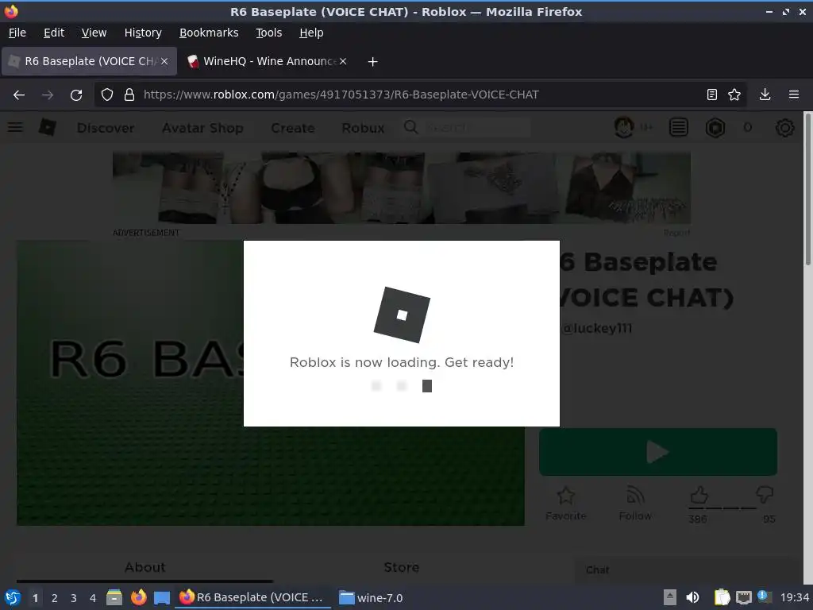Open the Avatar Shop link
Viewport: 813px width, 610px height.
(x=202, y=128)
